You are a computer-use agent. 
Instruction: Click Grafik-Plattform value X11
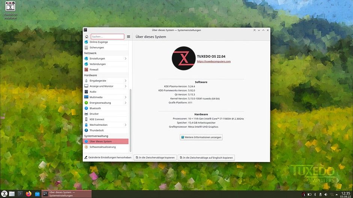point(190,103)
